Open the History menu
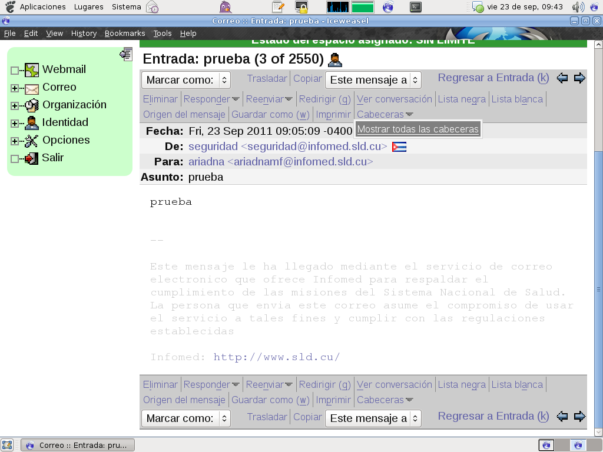This screenshot has width=603, height=452. point(84,34)
